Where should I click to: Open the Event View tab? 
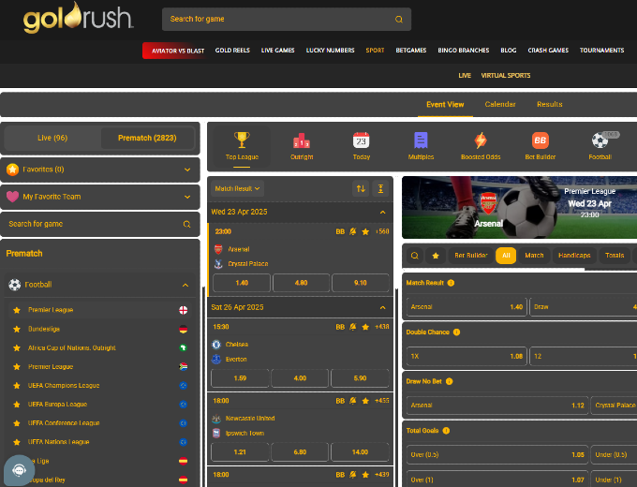(445, 104)
